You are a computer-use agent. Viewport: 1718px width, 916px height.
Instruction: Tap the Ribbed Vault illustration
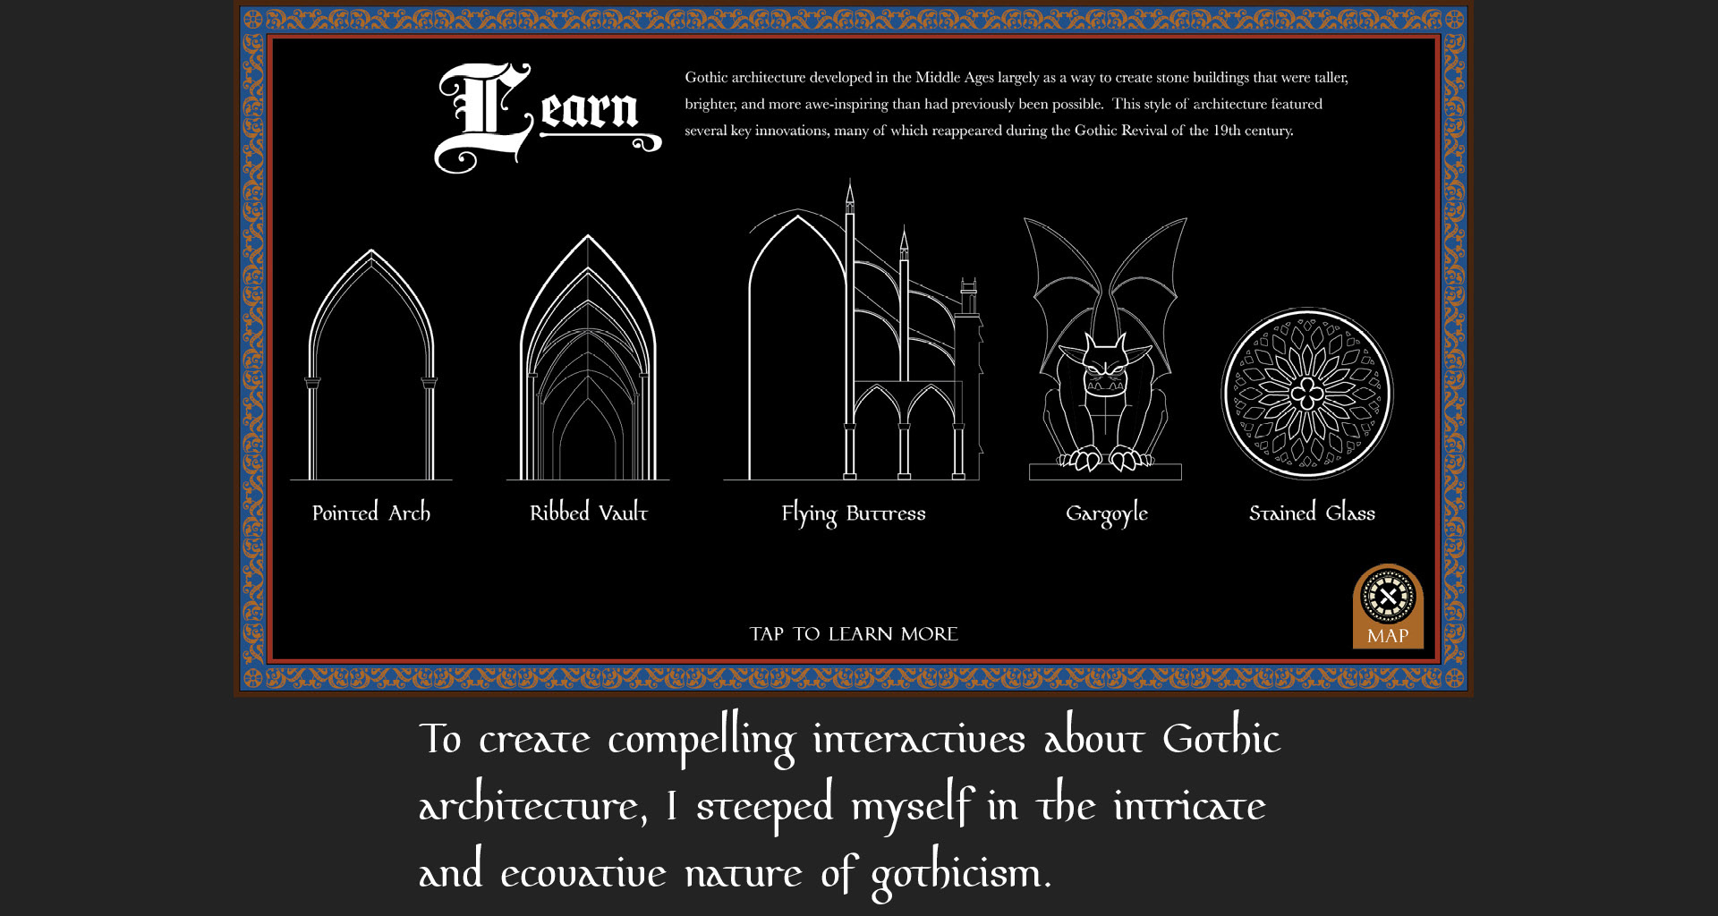pos(588,358)
